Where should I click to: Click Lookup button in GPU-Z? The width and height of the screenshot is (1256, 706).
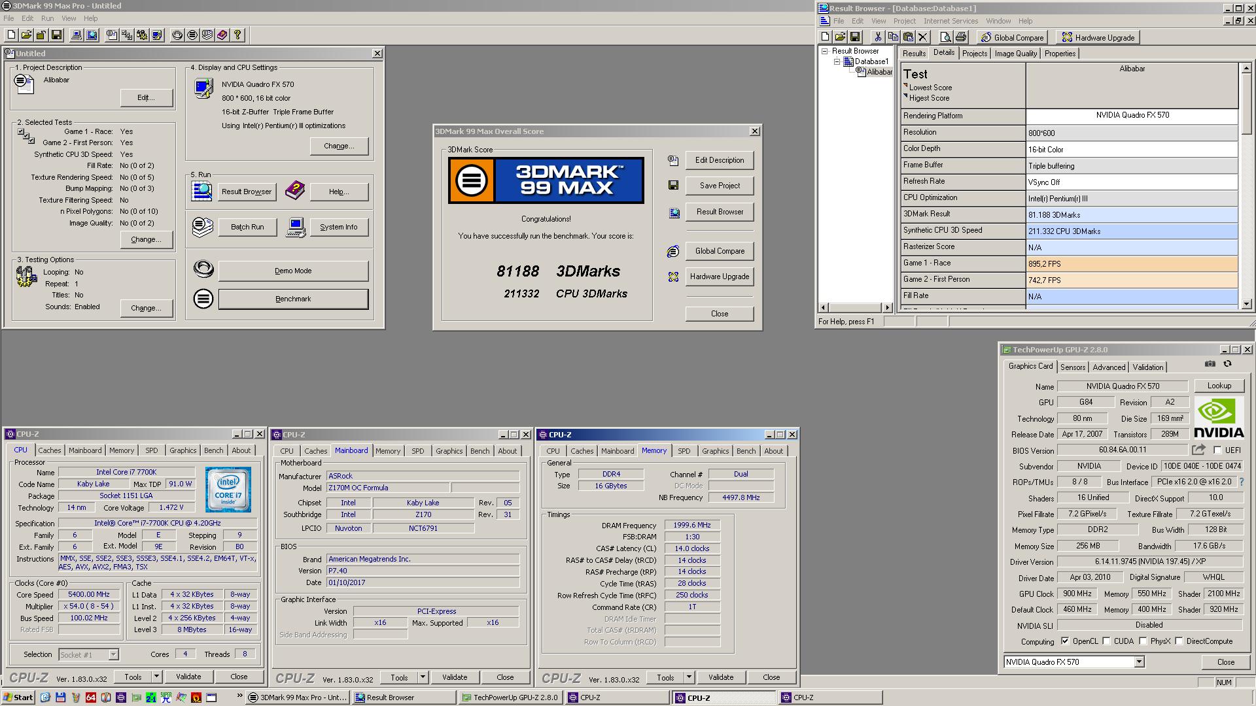click(x=1219, y=386)
